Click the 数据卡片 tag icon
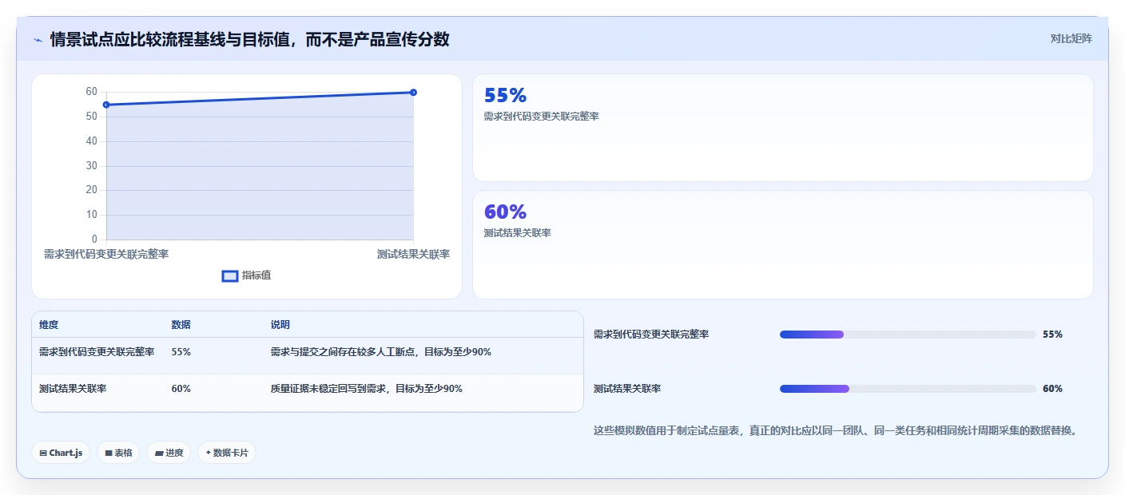 tap(209, 453)
